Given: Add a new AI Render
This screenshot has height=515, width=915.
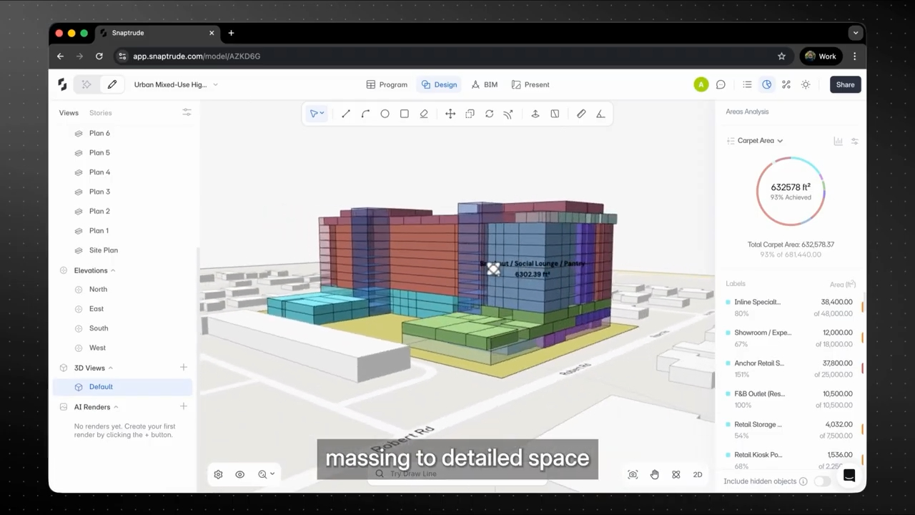Looking at the screenshot, I should [184, 406].
